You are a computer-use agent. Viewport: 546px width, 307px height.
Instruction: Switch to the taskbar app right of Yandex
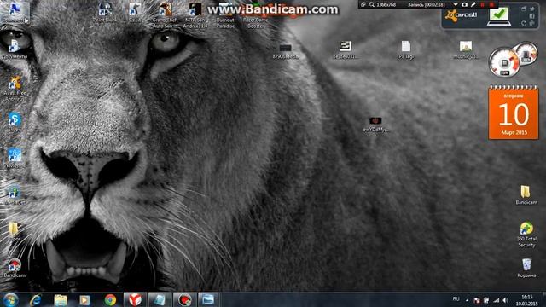[160, 299]
